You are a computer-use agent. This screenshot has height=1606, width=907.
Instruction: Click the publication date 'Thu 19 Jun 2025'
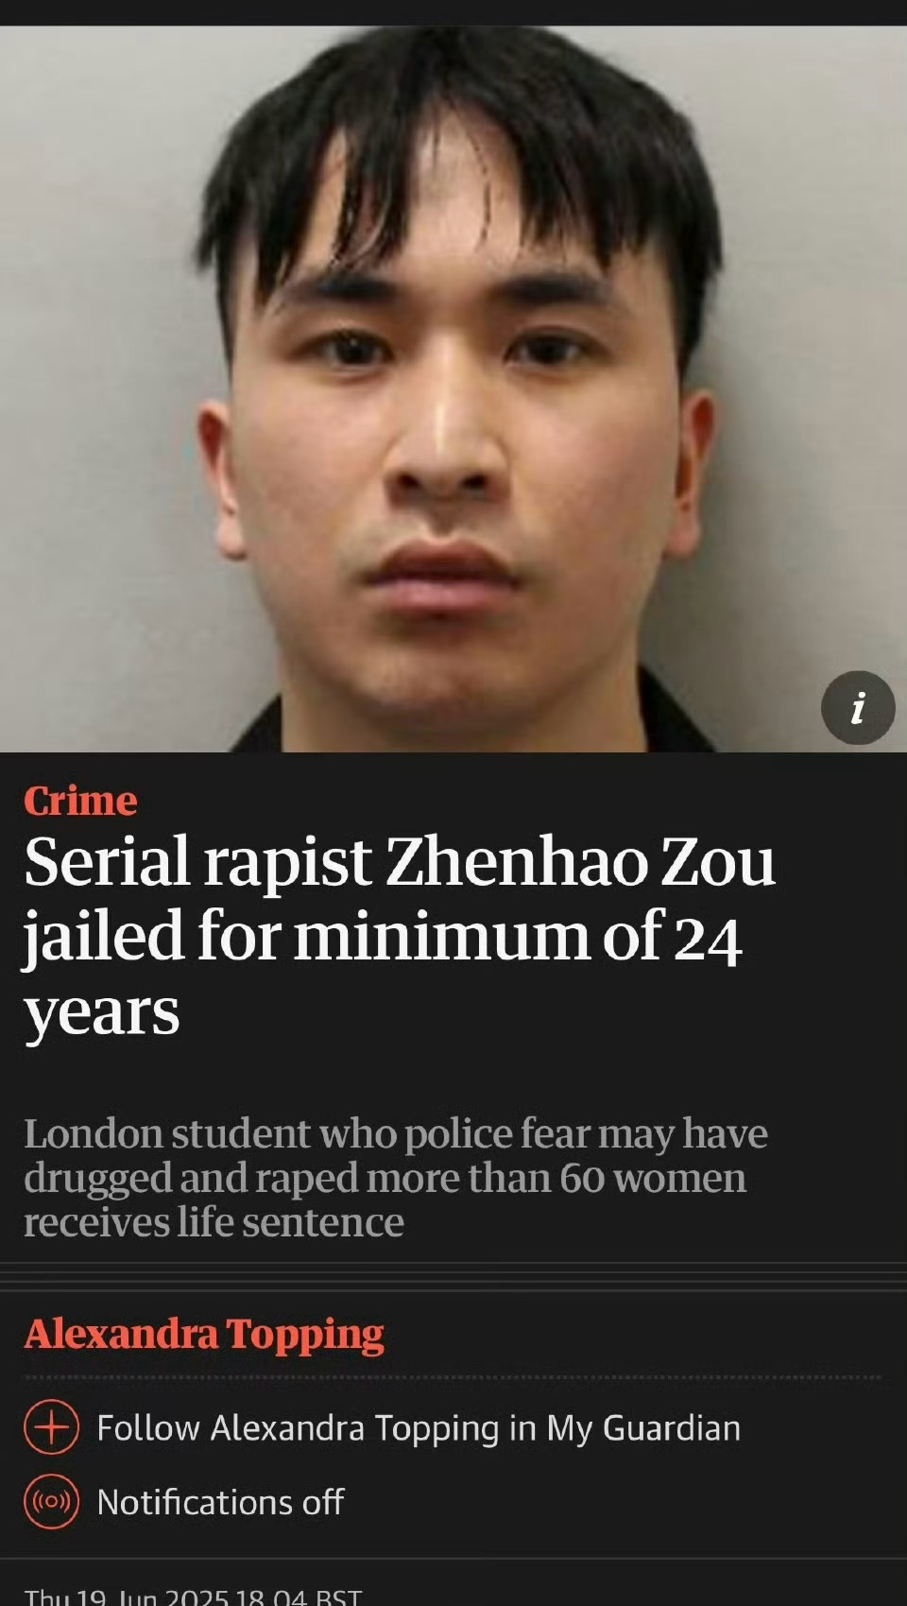pos(126,1597)
